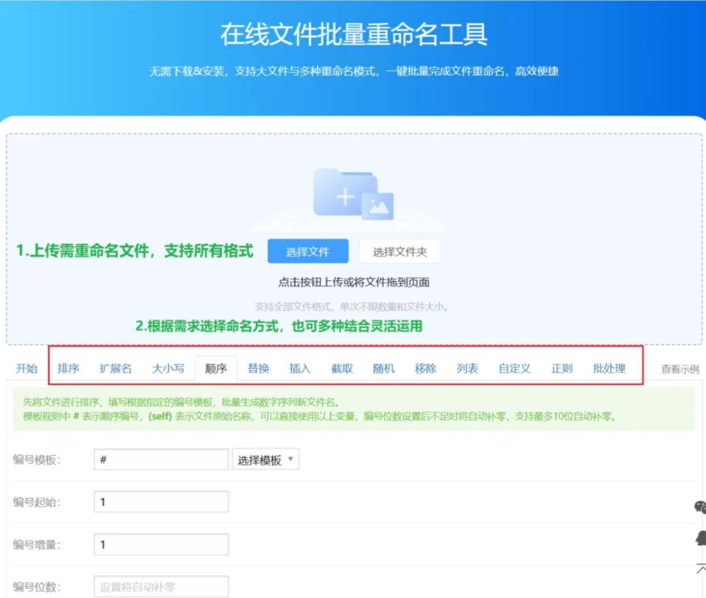Select the 正则 tab
Image resolution: width=706 pixels, height=598 pixels.
point(562,368)
